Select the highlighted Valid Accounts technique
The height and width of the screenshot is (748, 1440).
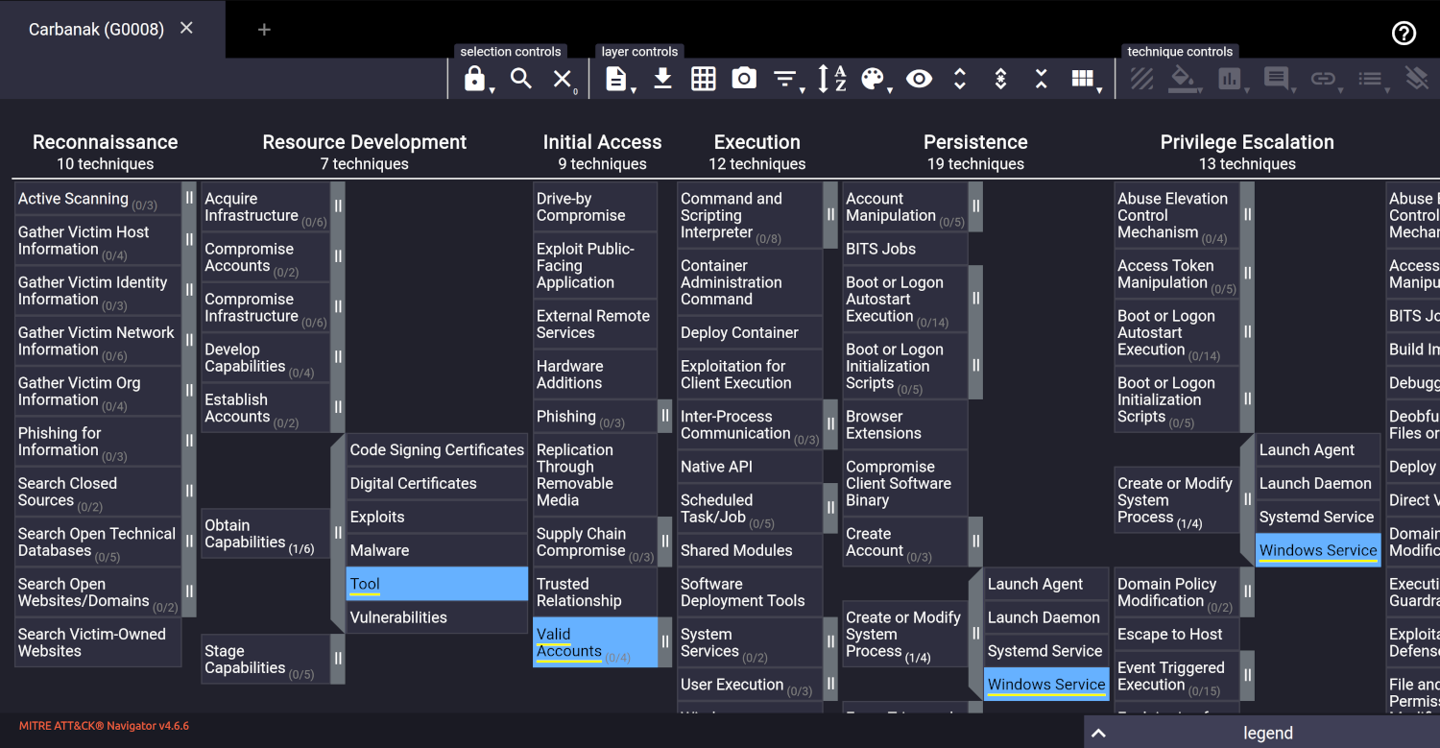[x=595, y=642]
